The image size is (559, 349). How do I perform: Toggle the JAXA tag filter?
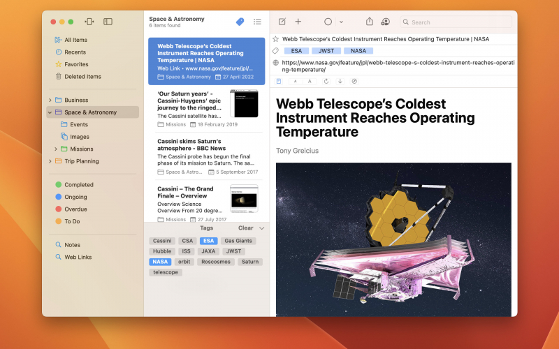click(208, 251)
